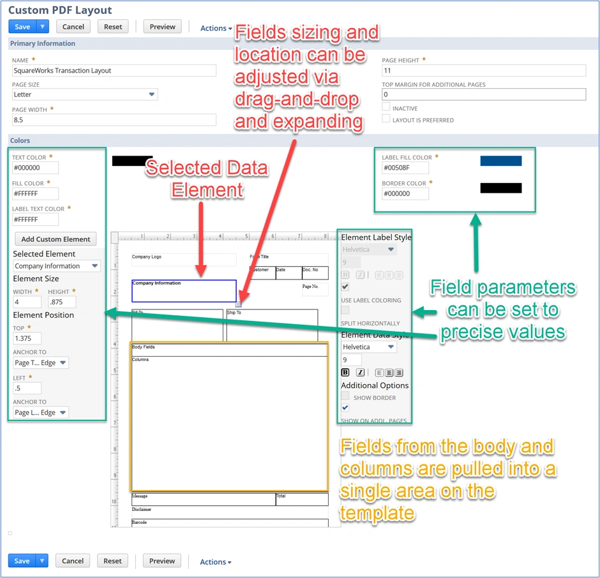
Task: Open the Page Size dropdown
Action: click(85, 94)
